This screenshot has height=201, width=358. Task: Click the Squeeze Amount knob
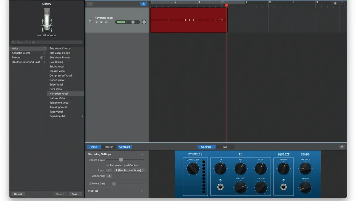click(x=283, y=169)
